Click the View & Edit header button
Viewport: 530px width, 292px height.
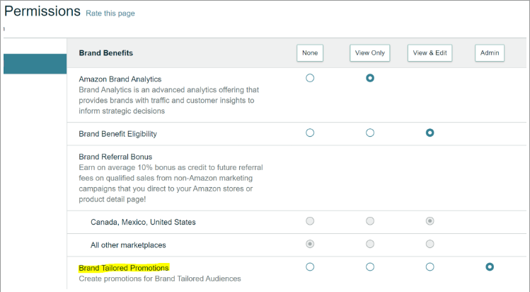[430, 53]
